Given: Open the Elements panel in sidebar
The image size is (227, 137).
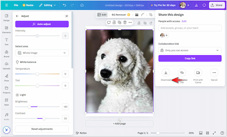Looking at the screenshot, I should (6, 29).
